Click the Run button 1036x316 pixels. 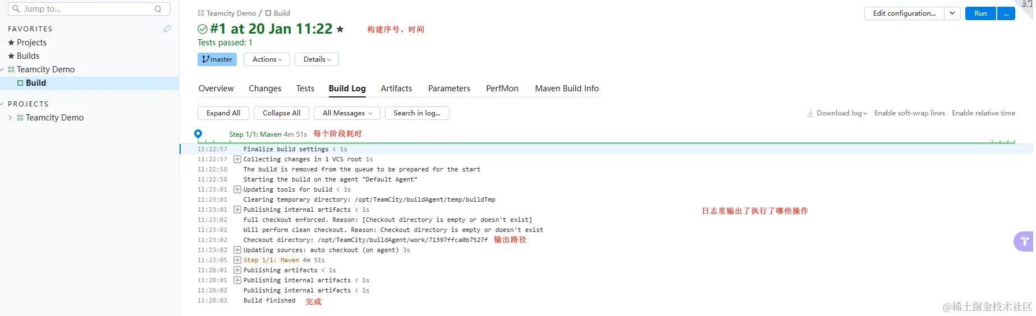(x=980, y=13)
